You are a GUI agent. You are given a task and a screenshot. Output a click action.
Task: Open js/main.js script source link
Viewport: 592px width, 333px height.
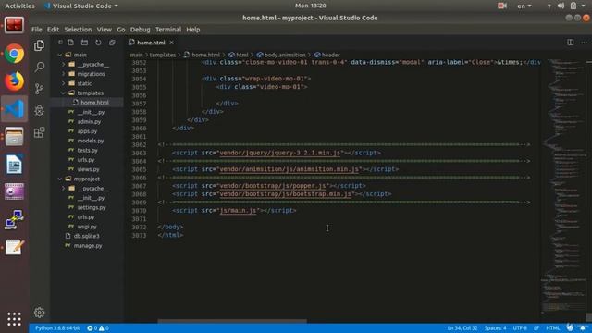(x=238, y=211)
